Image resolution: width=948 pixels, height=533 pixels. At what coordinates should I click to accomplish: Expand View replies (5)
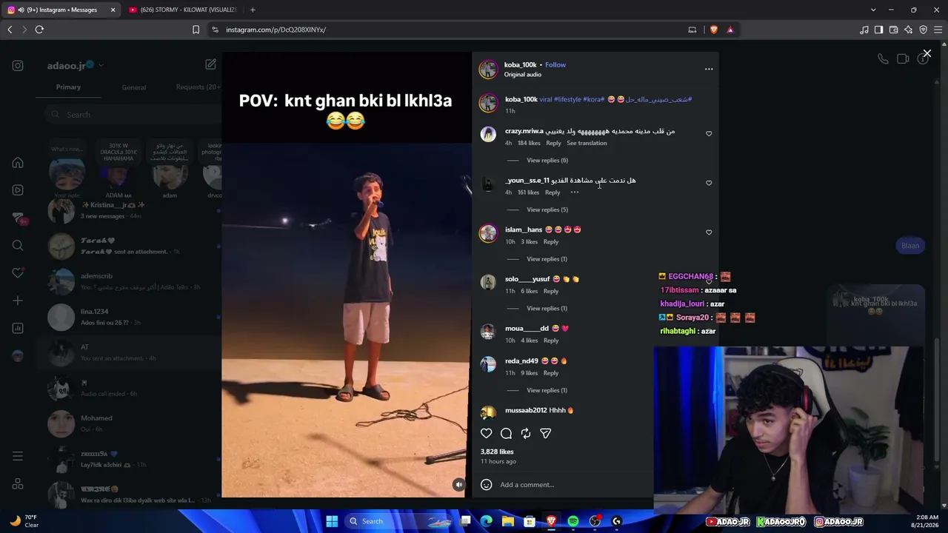click(547, 209)
